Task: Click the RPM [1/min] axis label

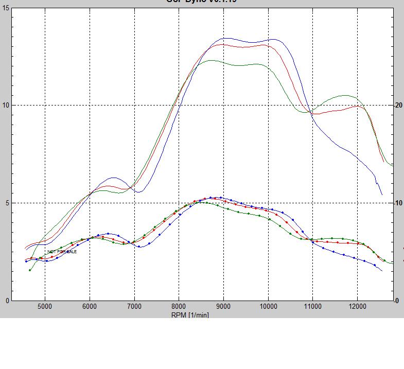Action: tap(190, 314)
